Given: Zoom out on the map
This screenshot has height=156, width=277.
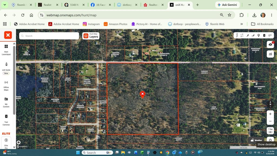Looking at the screenshot, I should (x=270, y=121).
